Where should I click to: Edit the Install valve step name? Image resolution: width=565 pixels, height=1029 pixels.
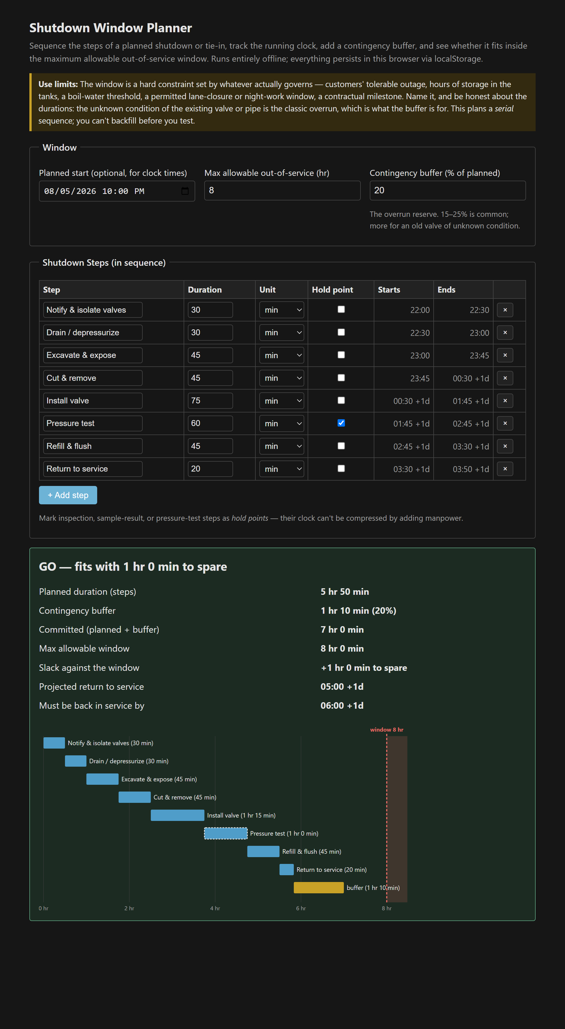[x=93, y=401]
